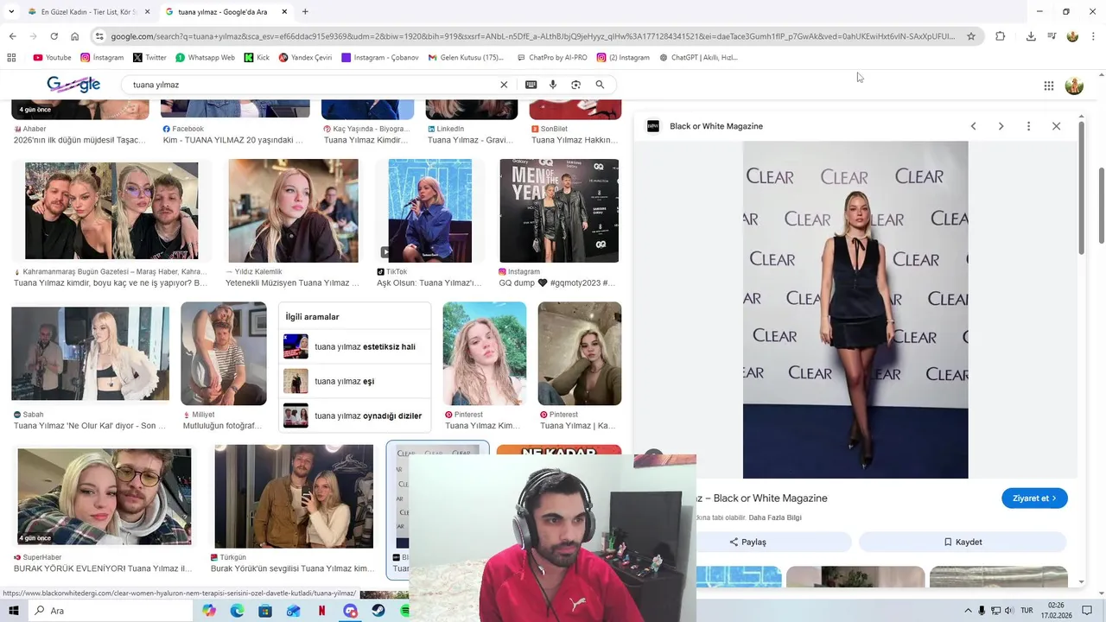Screen dimensions: 1106x622
Task: Open Windows Start menu
Action: coord(13,611)
